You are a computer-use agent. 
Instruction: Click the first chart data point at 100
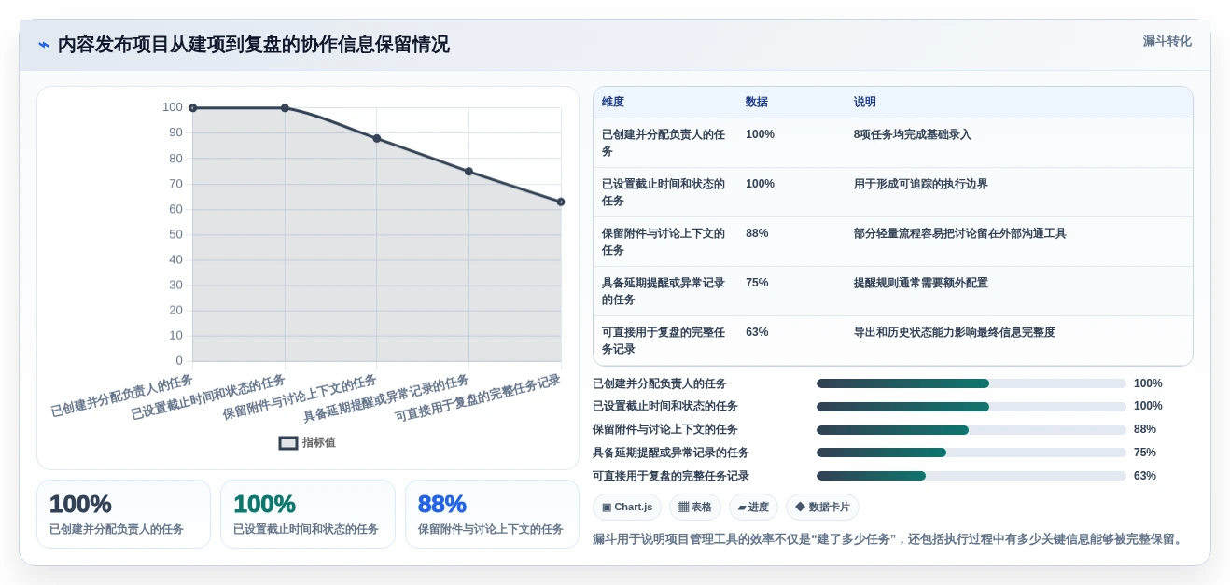point(193,108)
